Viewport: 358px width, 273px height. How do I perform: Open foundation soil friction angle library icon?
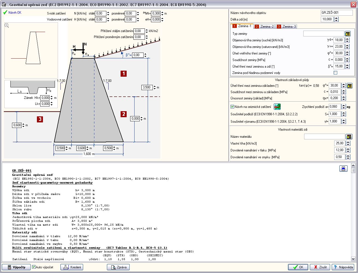350,86
